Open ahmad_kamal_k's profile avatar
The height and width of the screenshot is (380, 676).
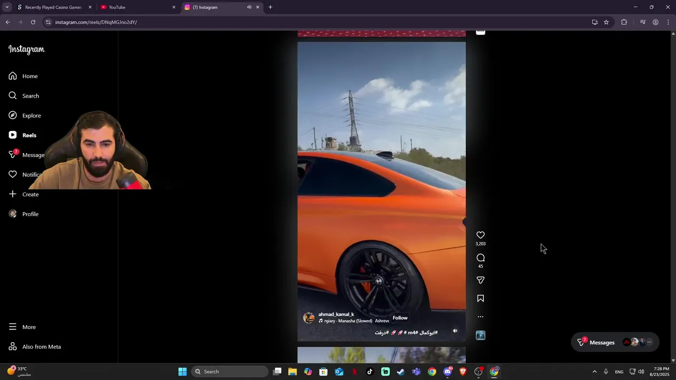pyautogui.click(x=309, y=318)
